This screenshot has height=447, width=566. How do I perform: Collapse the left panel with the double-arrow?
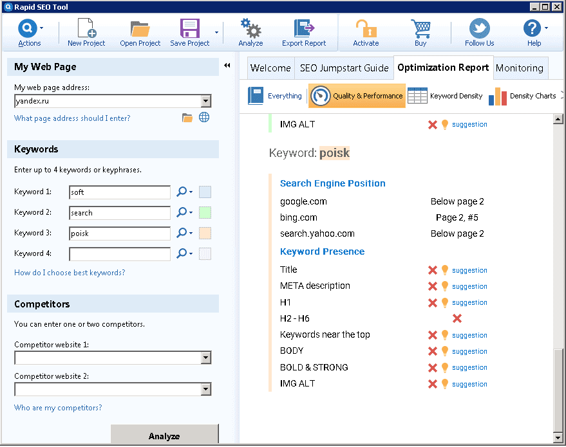(x=227, y=66)
